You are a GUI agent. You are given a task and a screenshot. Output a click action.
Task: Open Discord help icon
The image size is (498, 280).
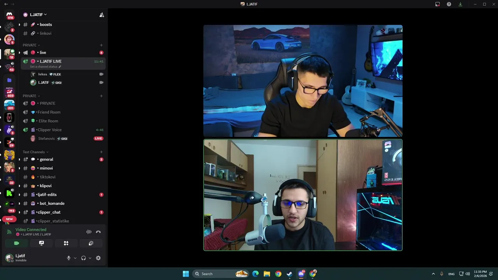tap(449, 4)
